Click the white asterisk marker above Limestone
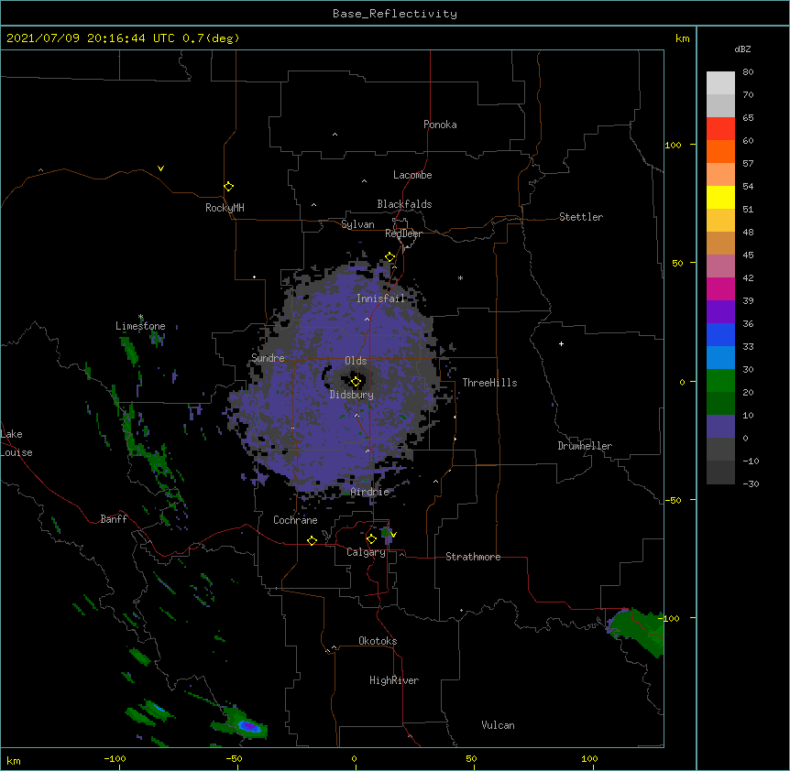Screen dimensions: 790x771 point(140,317)
